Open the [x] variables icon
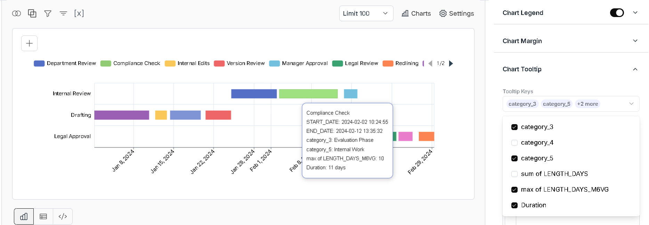This screenshot has width=649, height=225. coord(79,13)
